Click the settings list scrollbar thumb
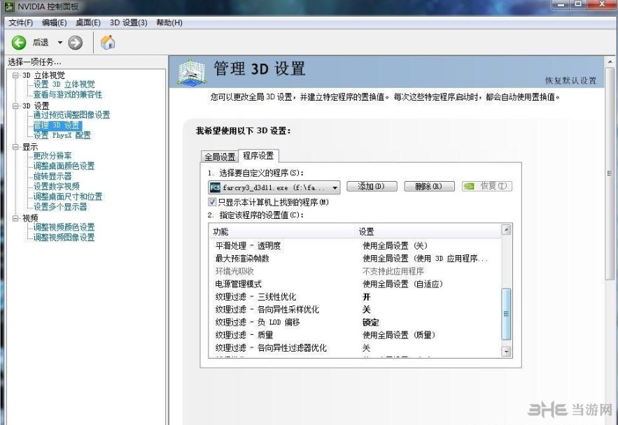Image resolution: width=618 pixels, height=425 pixels. (506, 314)
